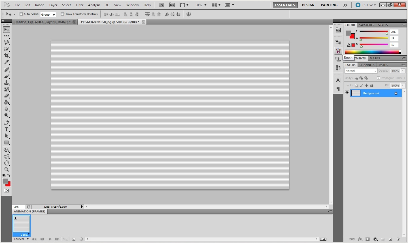Select the Eyedropper tool in the toolbox
Screen dimensions: 408x243
click(7, 62)
